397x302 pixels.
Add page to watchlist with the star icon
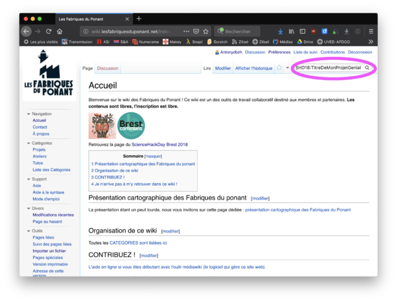279,68
